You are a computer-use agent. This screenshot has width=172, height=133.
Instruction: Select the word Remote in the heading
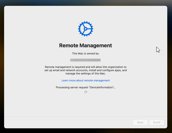69,45
